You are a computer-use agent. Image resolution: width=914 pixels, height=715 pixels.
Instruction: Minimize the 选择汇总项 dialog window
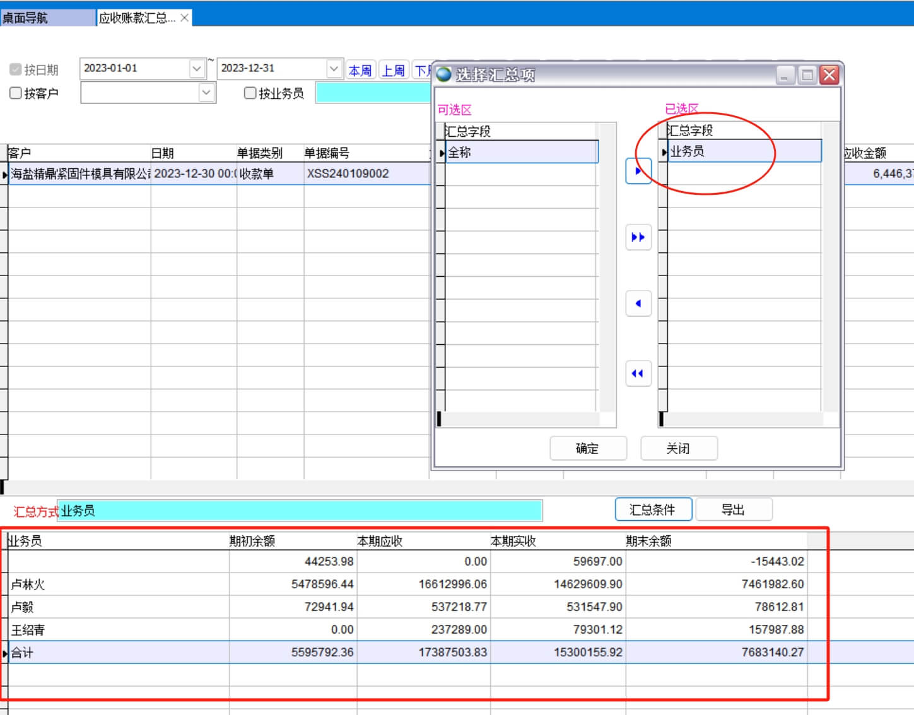784,75
